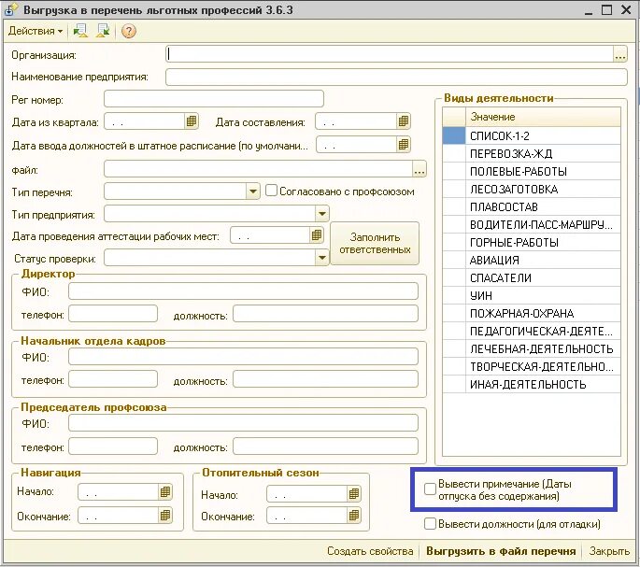Viewport: 640px width, 567px height.
Task: Select the СПАСАТЕЛИ row
Action: click(532, 278)
